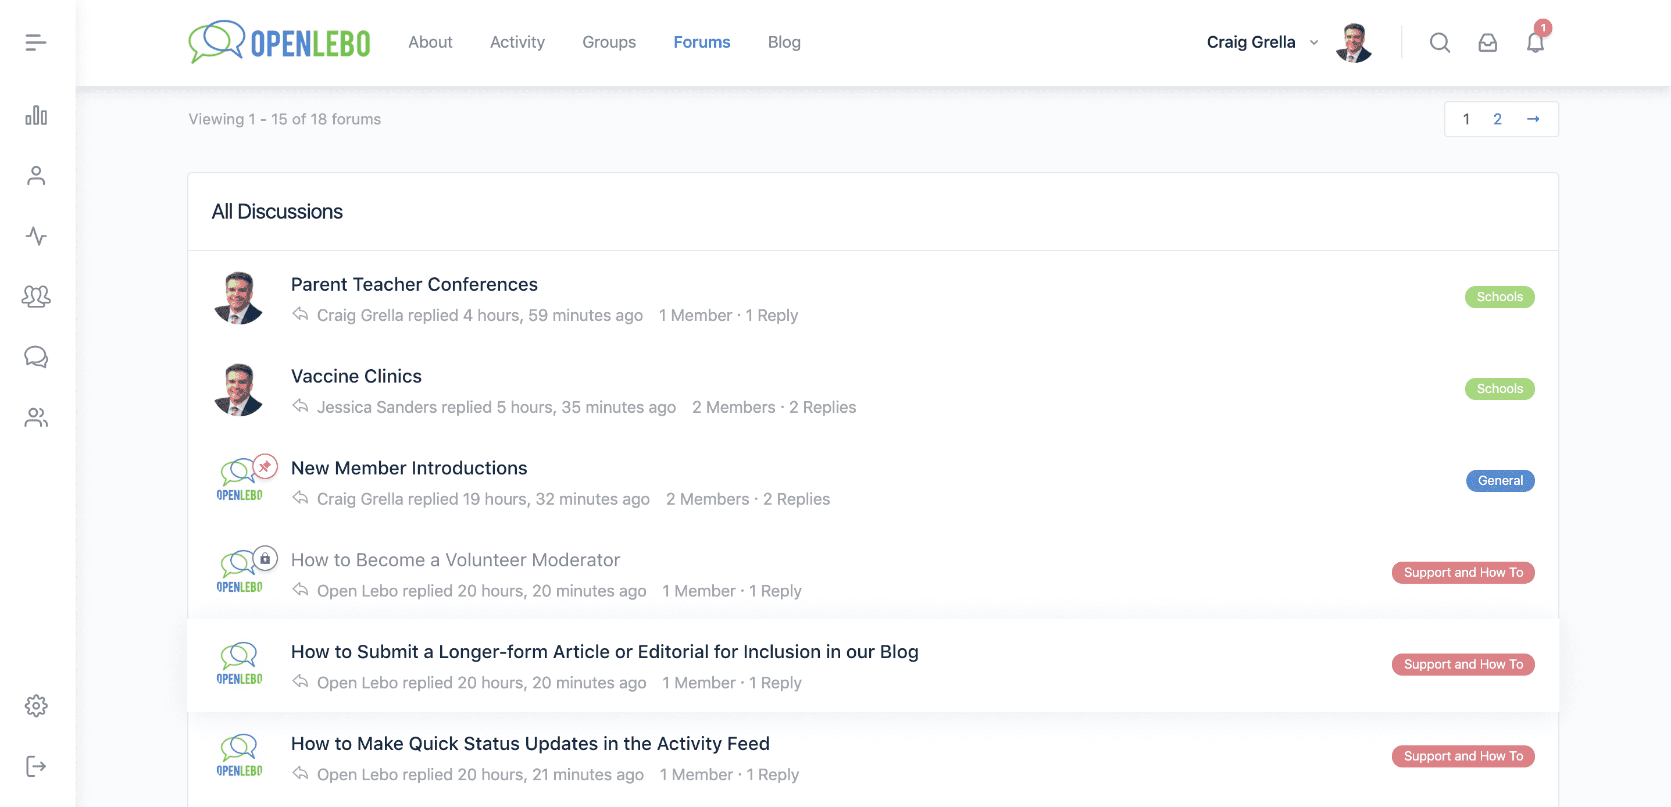Click reply arrow icon under Parent Teacher Conferences

click(x=299, y=315)
